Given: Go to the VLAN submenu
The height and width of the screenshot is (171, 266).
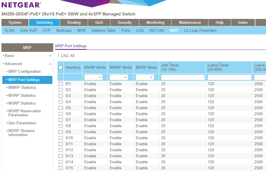Looking at the screenshot, I should 9,31.
